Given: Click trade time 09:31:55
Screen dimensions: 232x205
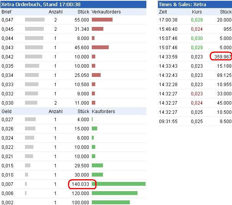Looking at the screenshot, I should coord(168,121).
